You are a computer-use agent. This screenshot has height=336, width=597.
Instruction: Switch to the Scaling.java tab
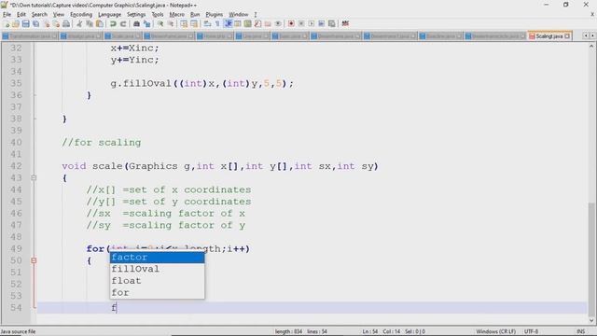[x=548, y=36]
